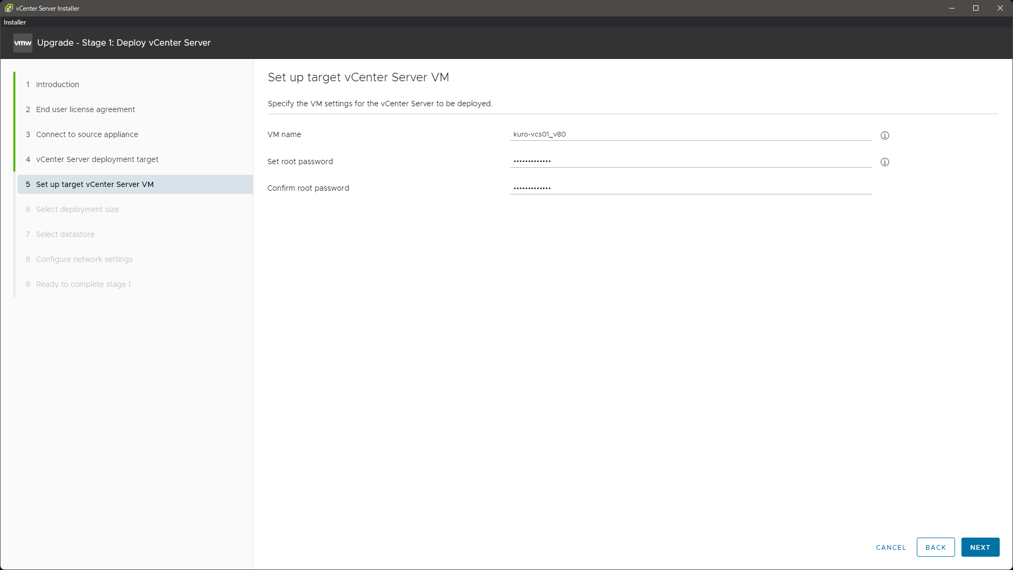Click Configure network settings step
1013x570 pixels.
tap(84, 259)
